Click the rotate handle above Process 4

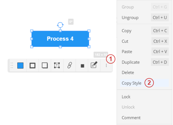coord(60,25)
